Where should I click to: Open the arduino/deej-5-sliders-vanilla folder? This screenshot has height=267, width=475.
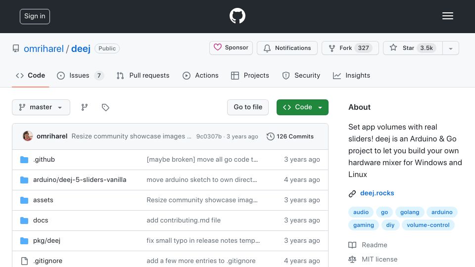(80, 180)
